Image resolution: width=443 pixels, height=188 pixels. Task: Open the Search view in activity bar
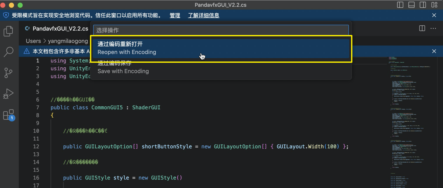tap(8, 52)
